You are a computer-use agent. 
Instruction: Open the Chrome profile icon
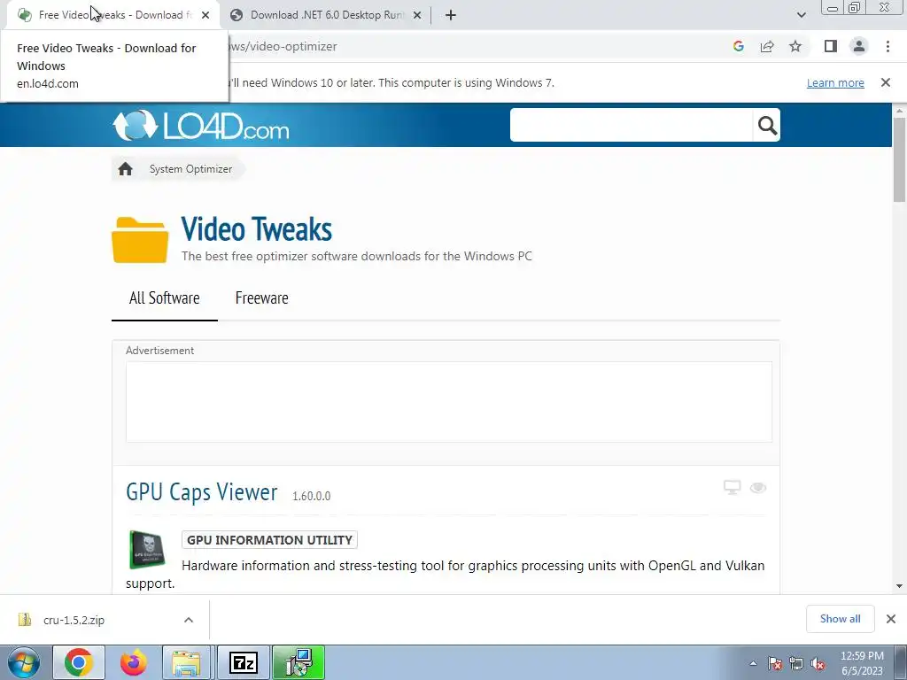tap(859, 46)
